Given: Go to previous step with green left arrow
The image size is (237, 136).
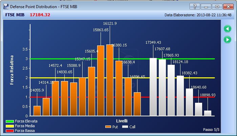Looking at the screenshot, I should [228, 28].
